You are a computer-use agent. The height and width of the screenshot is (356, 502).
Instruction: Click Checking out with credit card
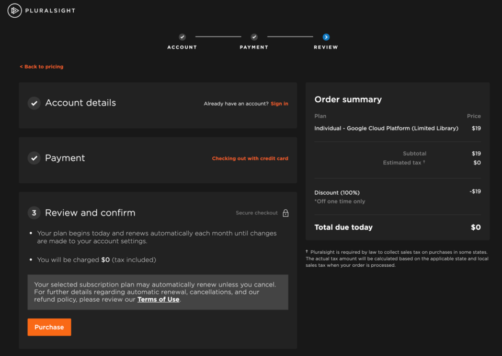[250, 159]
